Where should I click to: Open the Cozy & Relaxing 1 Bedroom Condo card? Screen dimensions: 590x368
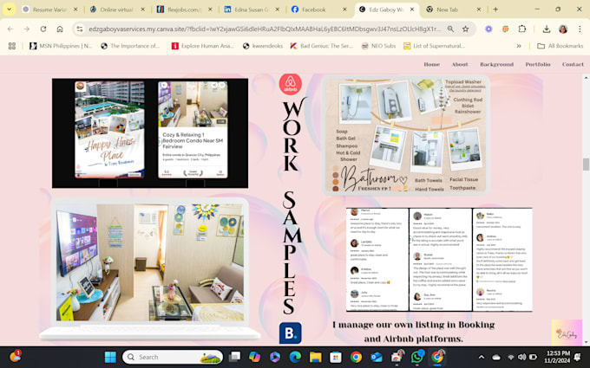pos(193,130)
